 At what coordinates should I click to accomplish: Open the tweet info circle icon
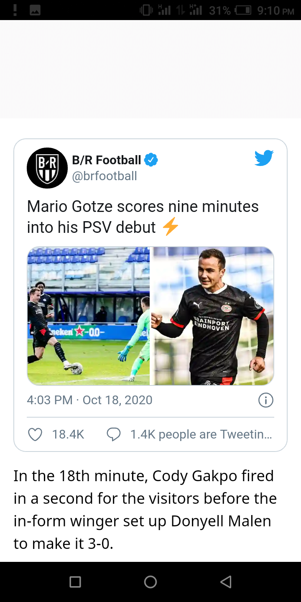pyautogui.click(x=266, y=400)
